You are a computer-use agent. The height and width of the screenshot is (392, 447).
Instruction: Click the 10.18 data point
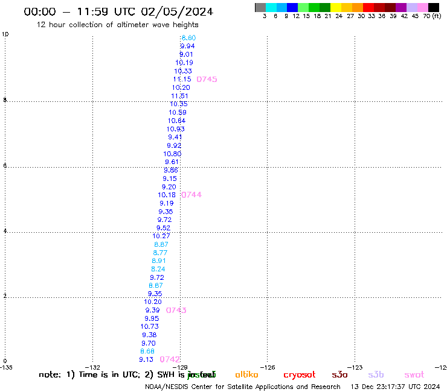(x=167, y=195)
